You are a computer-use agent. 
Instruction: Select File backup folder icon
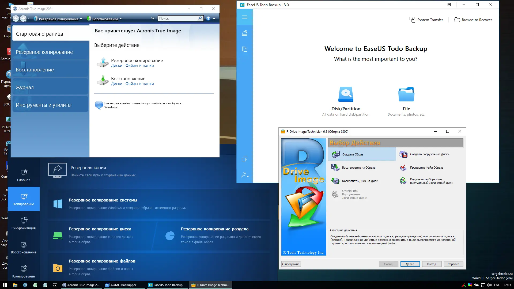point(406,94)
